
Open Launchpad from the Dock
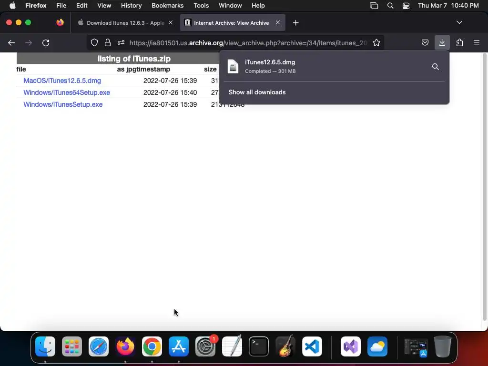[x=72, y=346]
